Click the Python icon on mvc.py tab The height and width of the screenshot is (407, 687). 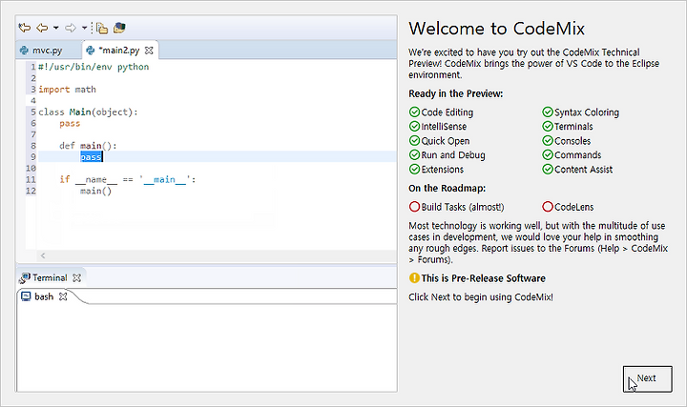pyautogui.click(x=24, y=51)
